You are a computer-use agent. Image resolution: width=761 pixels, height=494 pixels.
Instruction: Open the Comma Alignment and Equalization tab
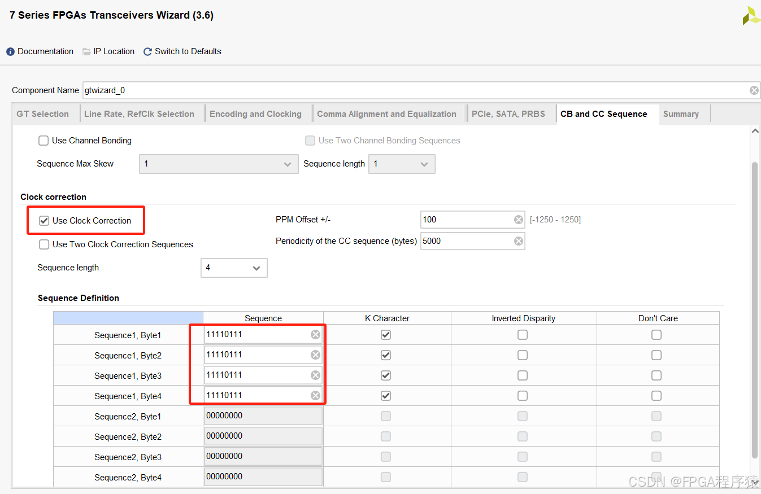pyautogui.click(x=387, y=114)
